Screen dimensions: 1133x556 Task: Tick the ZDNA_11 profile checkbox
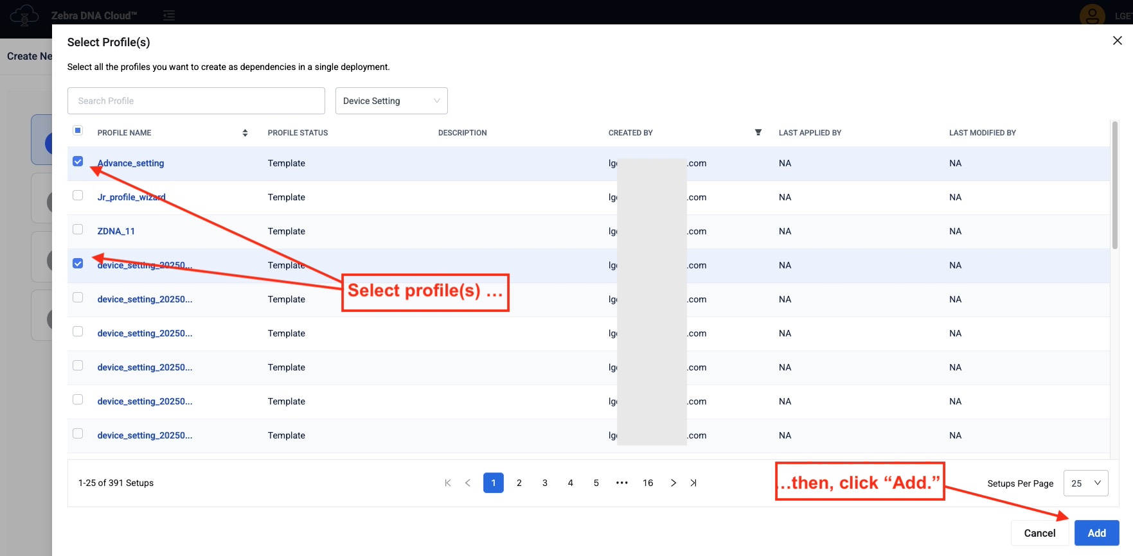tap(78, 229)
